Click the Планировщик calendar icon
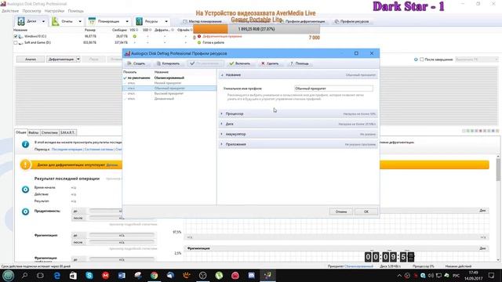The width and height of the screenshot is (502, 282). coord(92,21)
